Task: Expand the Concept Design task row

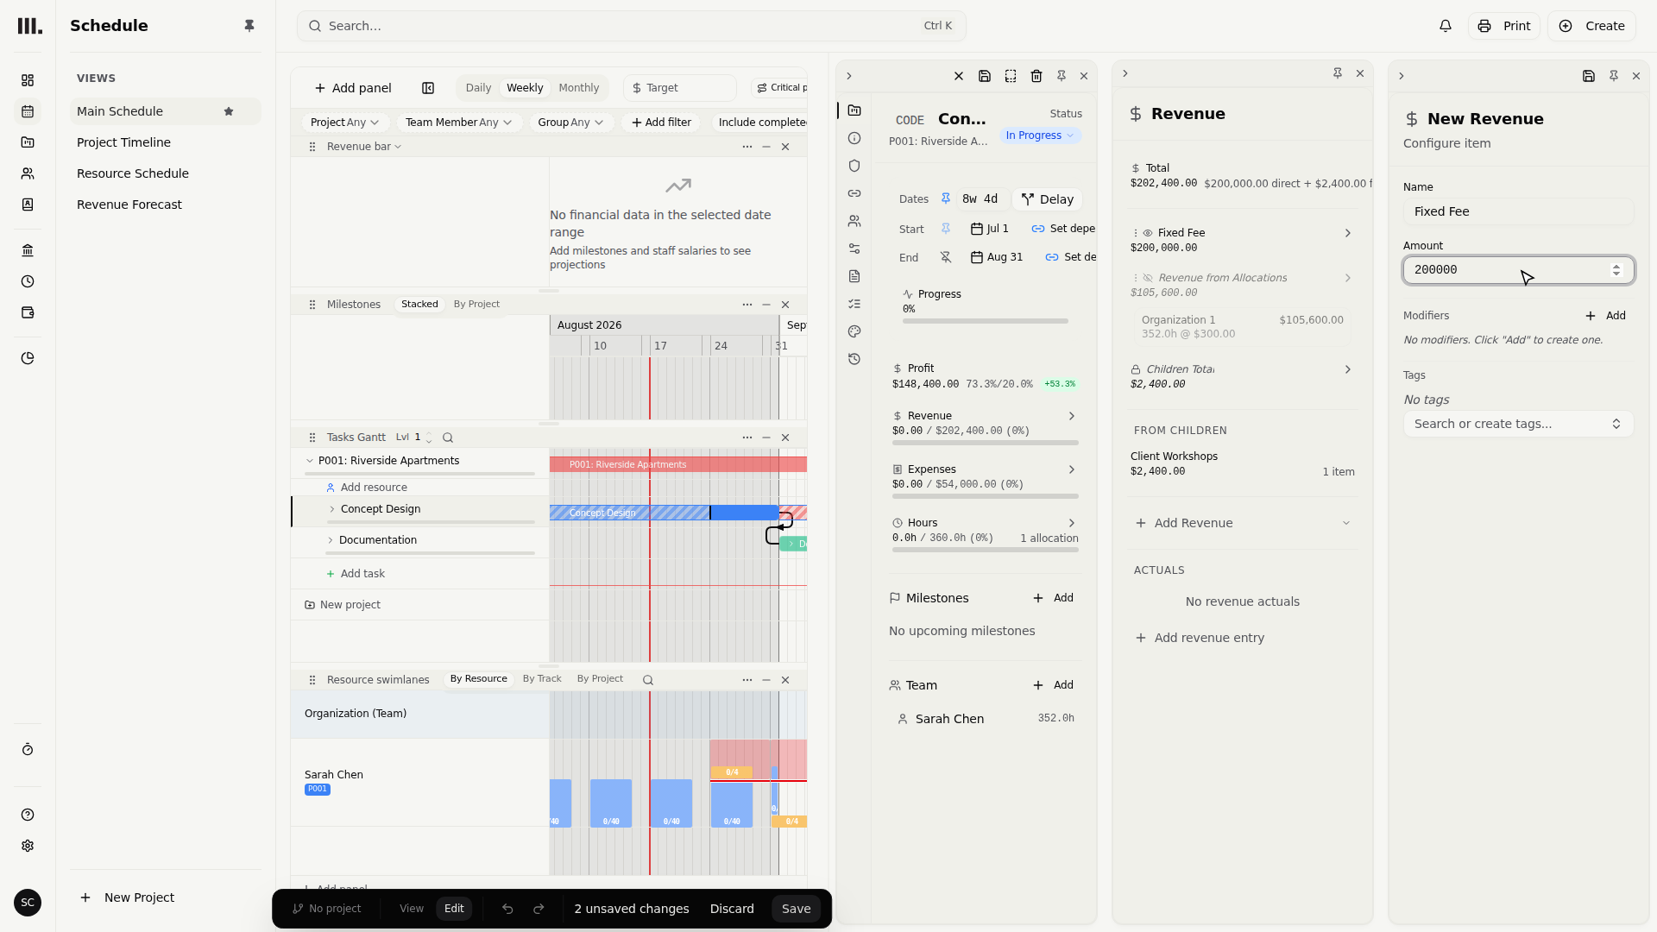Action: tap(332, 509)
